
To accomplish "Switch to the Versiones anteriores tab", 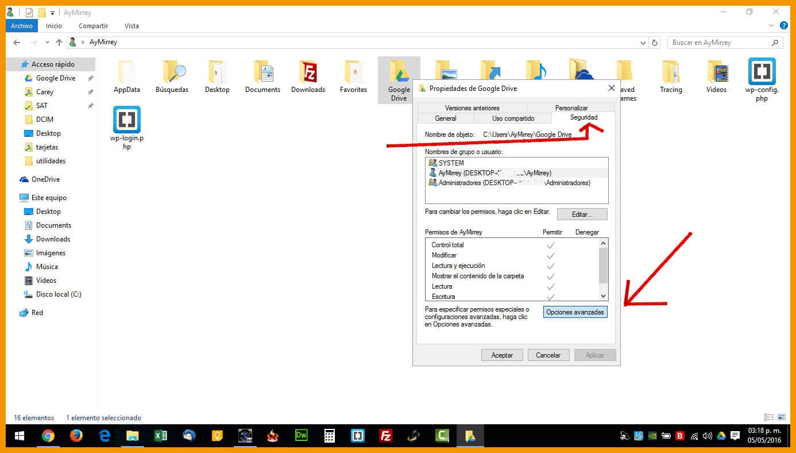I will (x=472, y=108).
